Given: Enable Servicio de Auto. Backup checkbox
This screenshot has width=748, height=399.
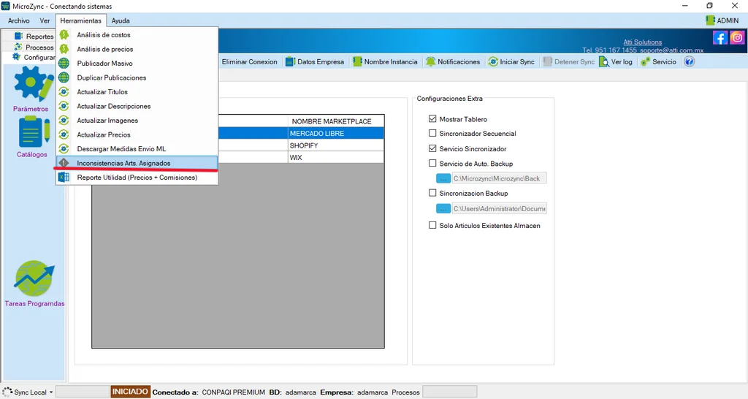Looking at the screenshot, I should [432, 163].
